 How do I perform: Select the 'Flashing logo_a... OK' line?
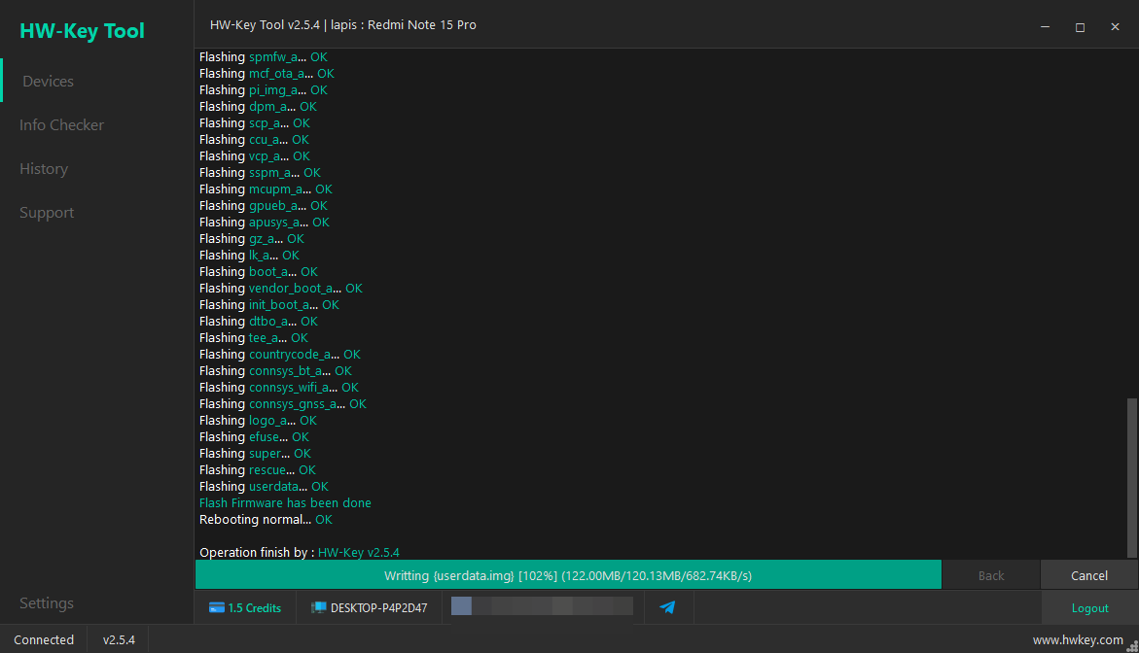(258, 420)
